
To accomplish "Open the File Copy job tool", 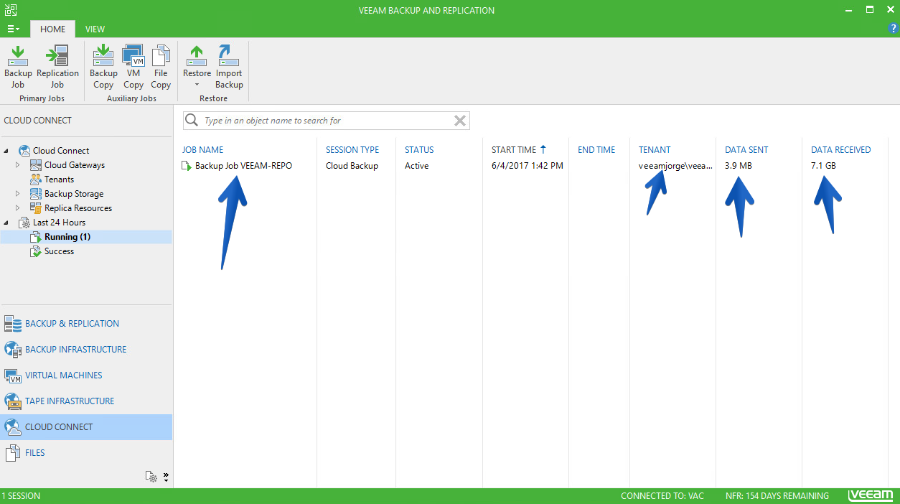I will coord(161,67).
